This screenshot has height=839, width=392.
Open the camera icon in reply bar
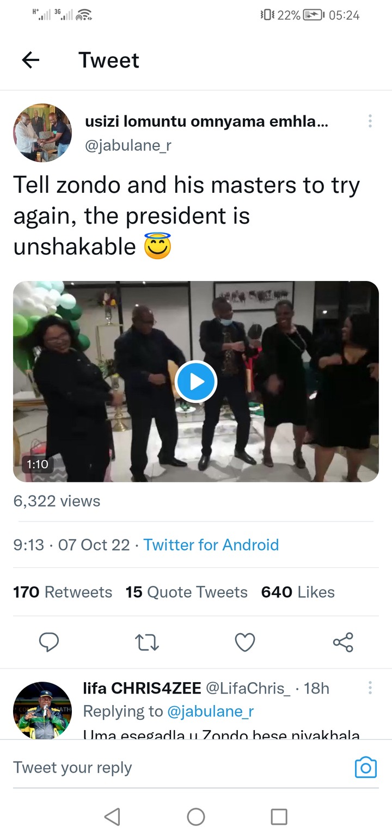click(365, 767)
